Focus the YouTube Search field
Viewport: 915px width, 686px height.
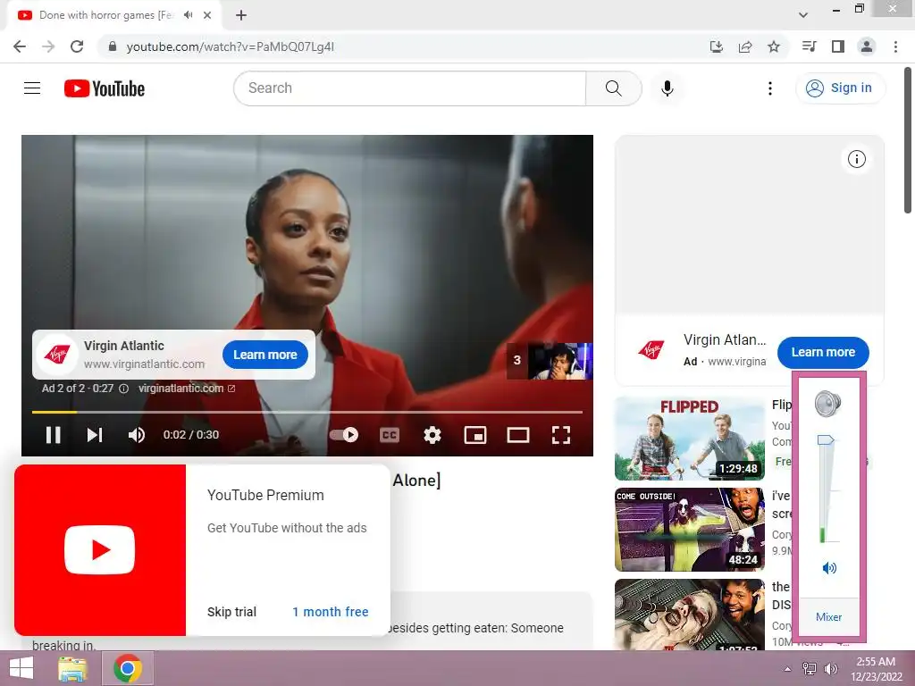point(409,88)
